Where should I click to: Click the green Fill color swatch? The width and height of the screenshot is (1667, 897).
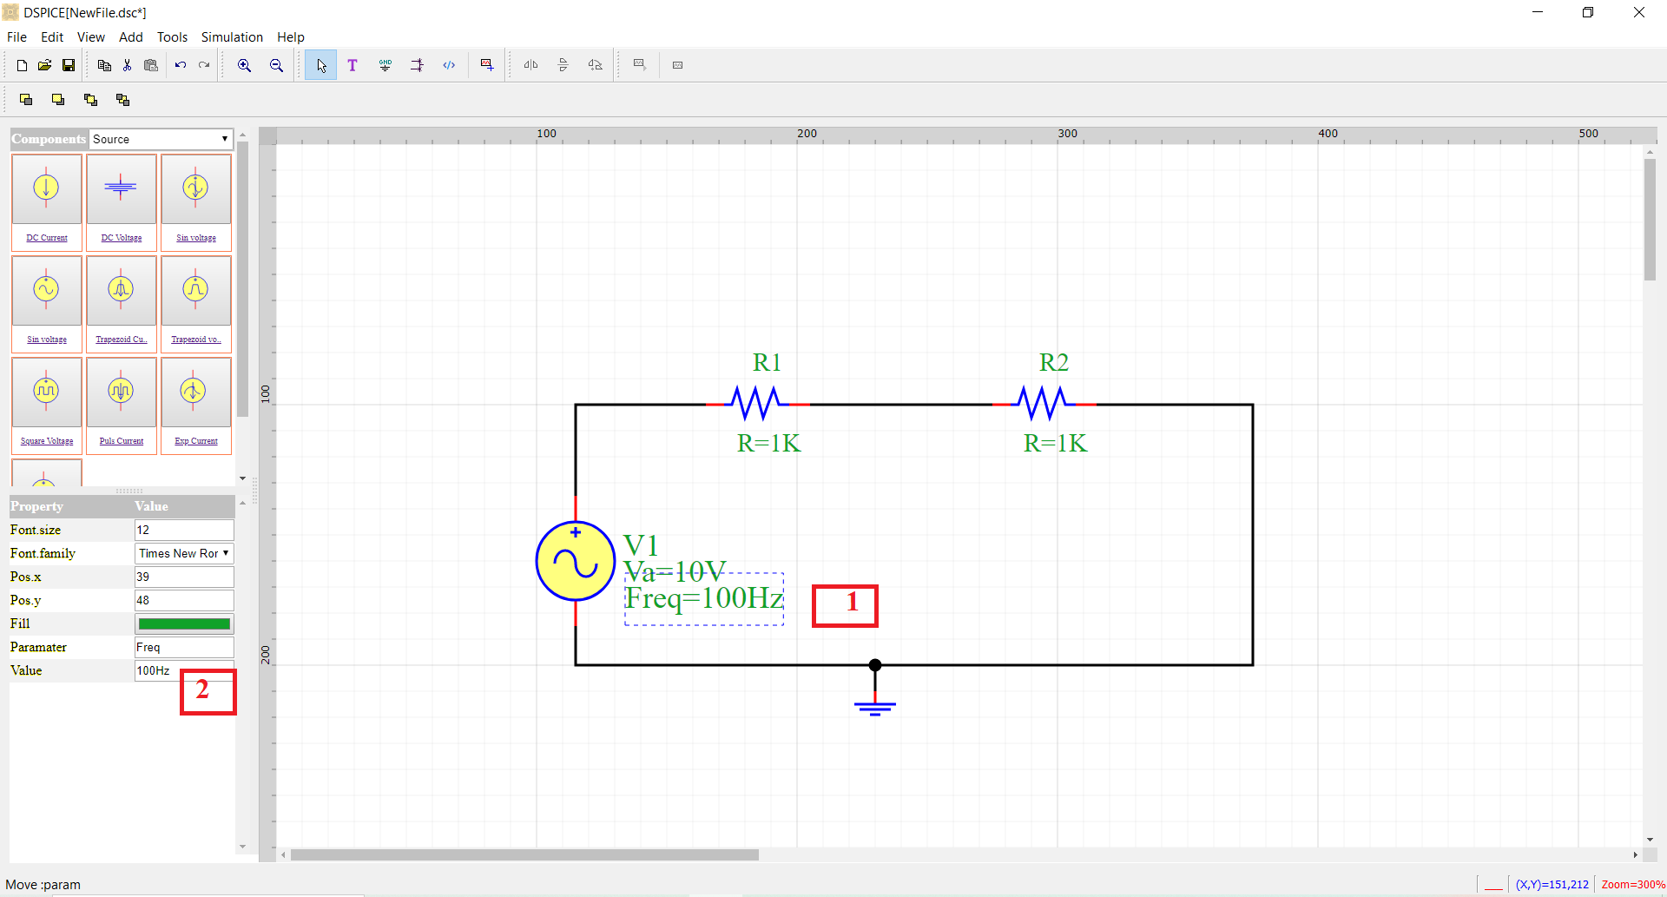pos(184,623)
